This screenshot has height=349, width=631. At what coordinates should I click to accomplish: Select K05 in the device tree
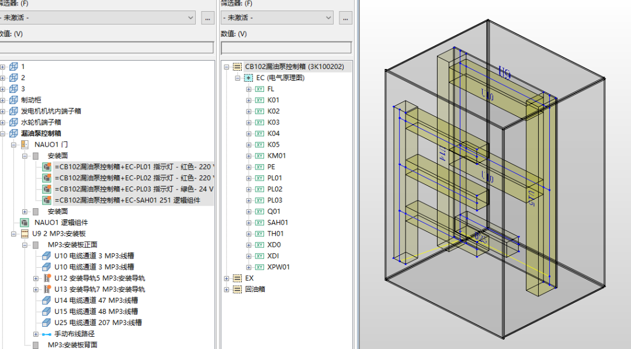[273, 144]
